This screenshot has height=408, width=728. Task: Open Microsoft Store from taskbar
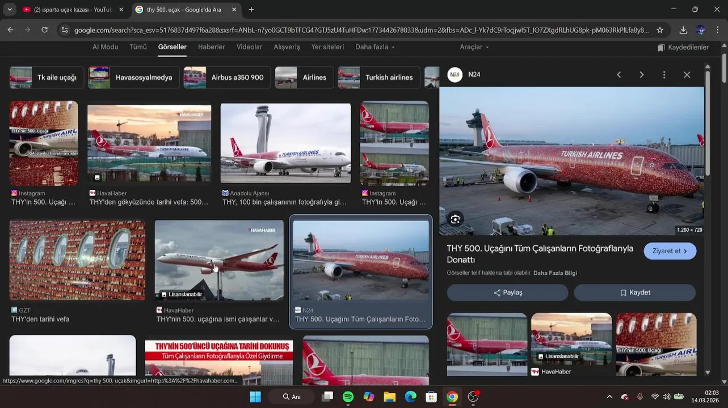(431, 397)
